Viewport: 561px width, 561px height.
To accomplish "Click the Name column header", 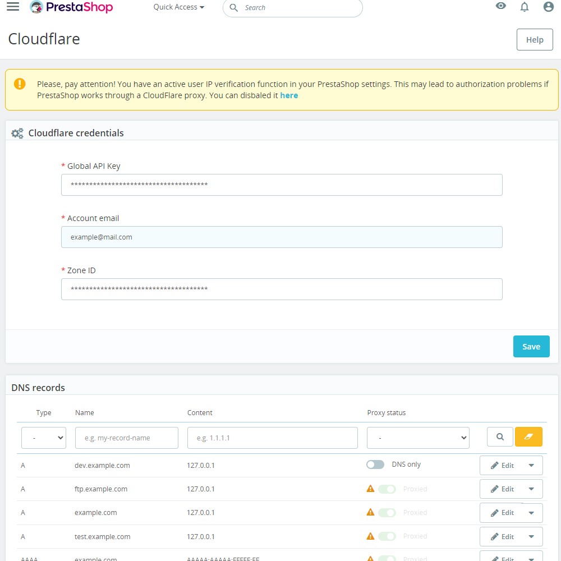I will point(85,412).
